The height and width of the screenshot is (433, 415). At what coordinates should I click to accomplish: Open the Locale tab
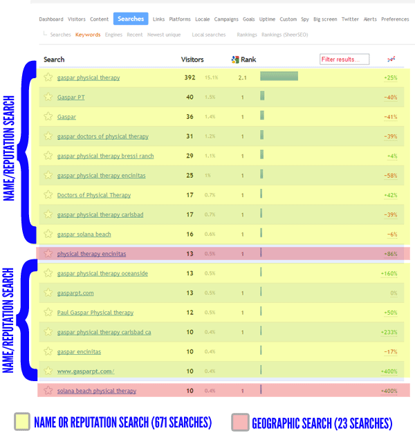[203, 19]
